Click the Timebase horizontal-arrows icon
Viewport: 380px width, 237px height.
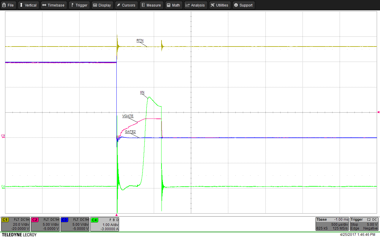click(x=44, y=5)
